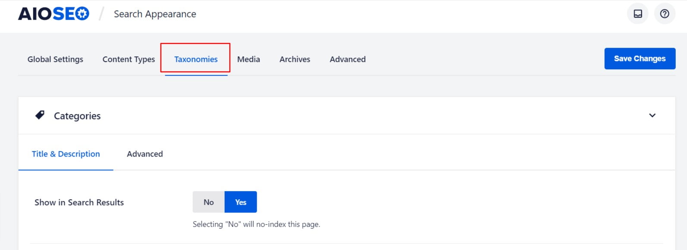
Task: Open the Global Settings tab
Action: (55, 59)
